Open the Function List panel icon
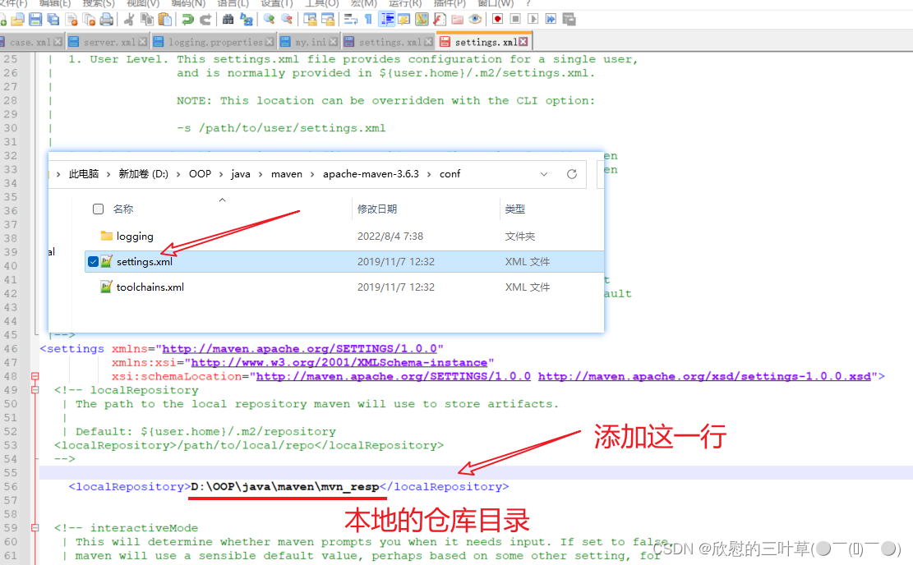 coord(440,19)
